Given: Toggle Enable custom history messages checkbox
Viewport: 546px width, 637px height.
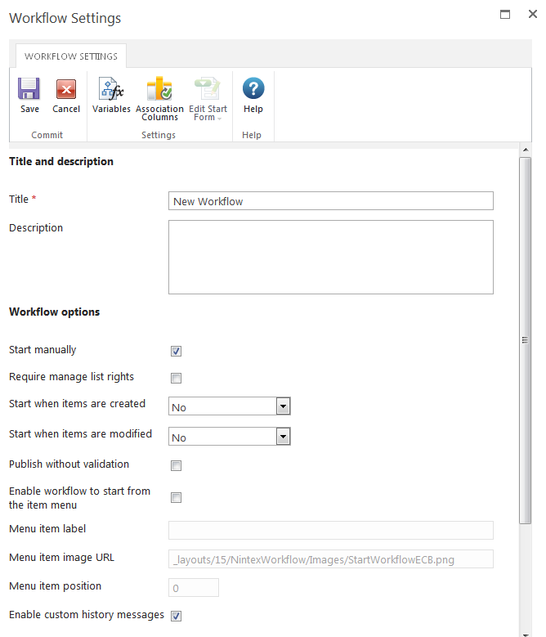Looking at the screenshot, I should 176,616.
